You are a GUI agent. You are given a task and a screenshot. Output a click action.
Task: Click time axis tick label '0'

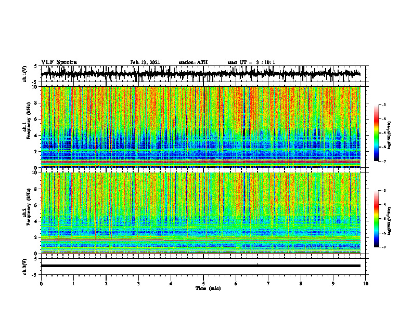point(41,284)
